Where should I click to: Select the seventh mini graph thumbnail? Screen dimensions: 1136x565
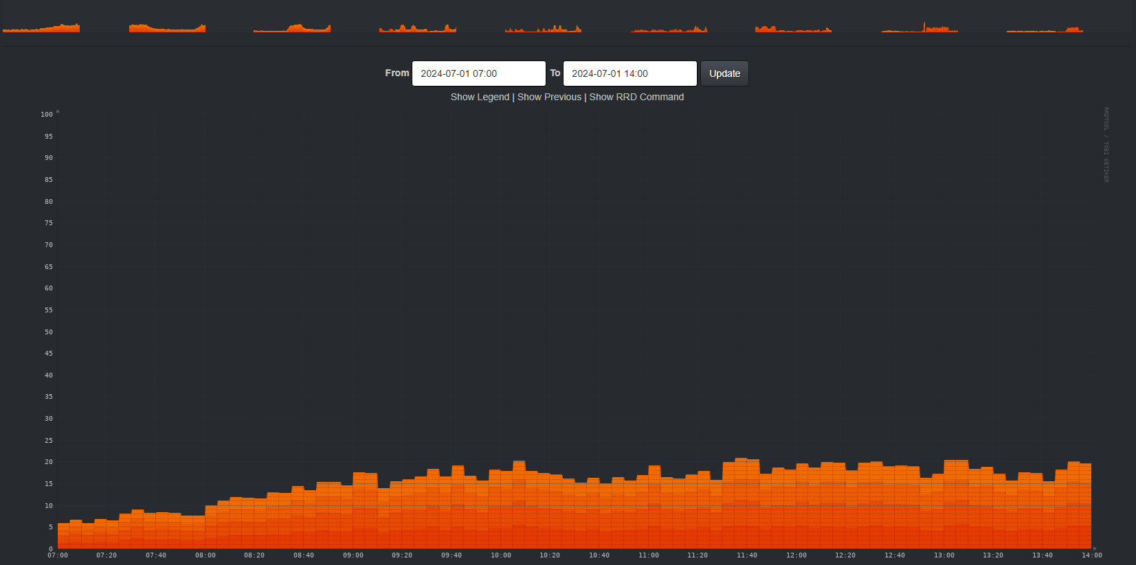[x=794, y=27]
